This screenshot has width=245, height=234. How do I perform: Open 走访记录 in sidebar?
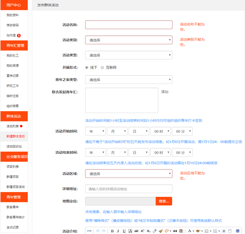pos(13,227)
